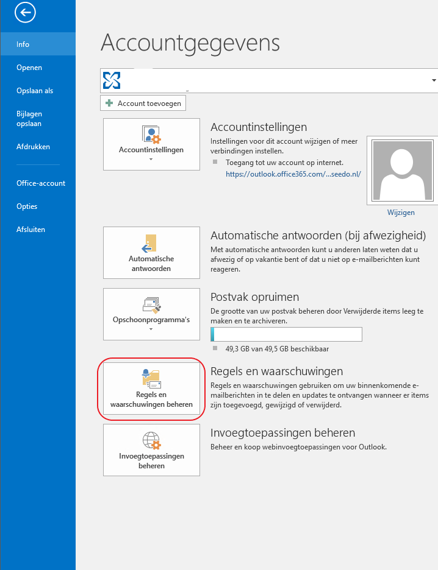Open Regels en waarschuwingen beheren icon
438x570 pixels.
pos(151,379)
